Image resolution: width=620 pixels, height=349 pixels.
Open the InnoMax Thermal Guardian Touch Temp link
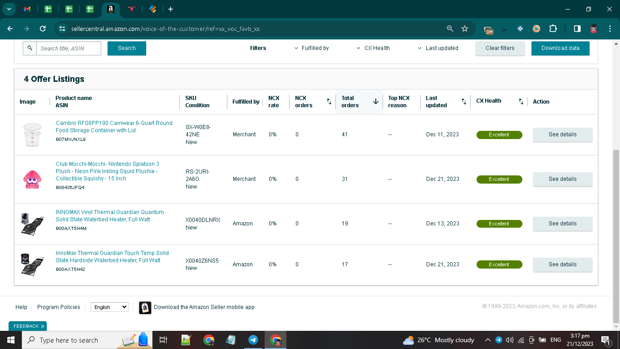pos(112,257)
